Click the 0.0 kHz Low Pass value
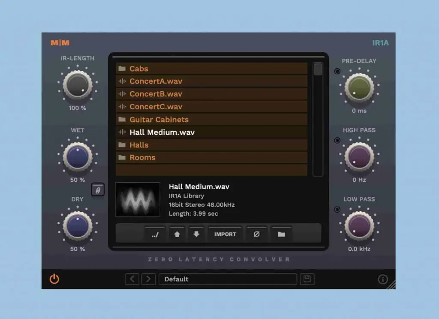Viewport: 439px width, 319px height. (359, 249)
